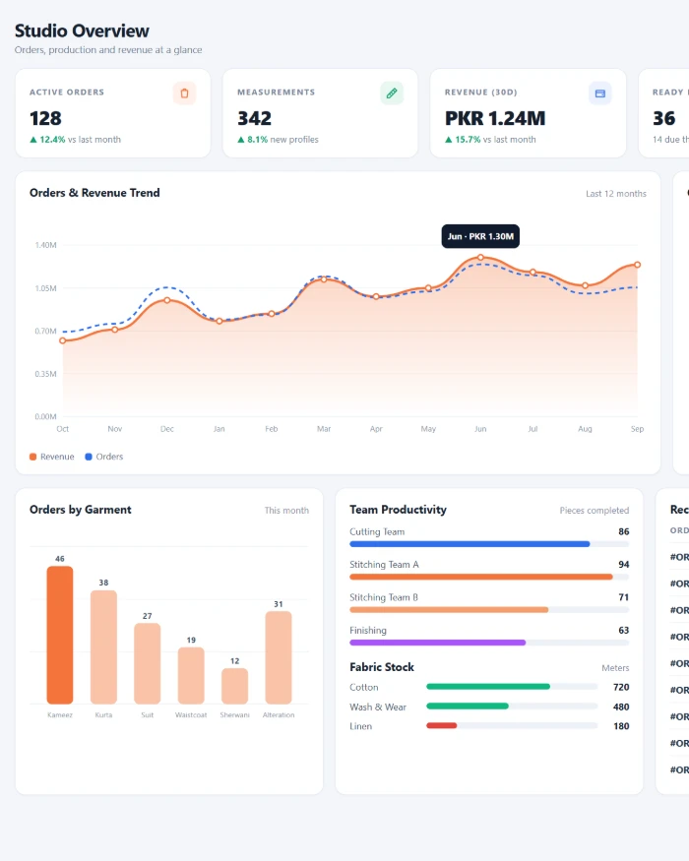Click the 'This month' label
The height and width of the screenshot is (861, 689).
click(286, 510)
